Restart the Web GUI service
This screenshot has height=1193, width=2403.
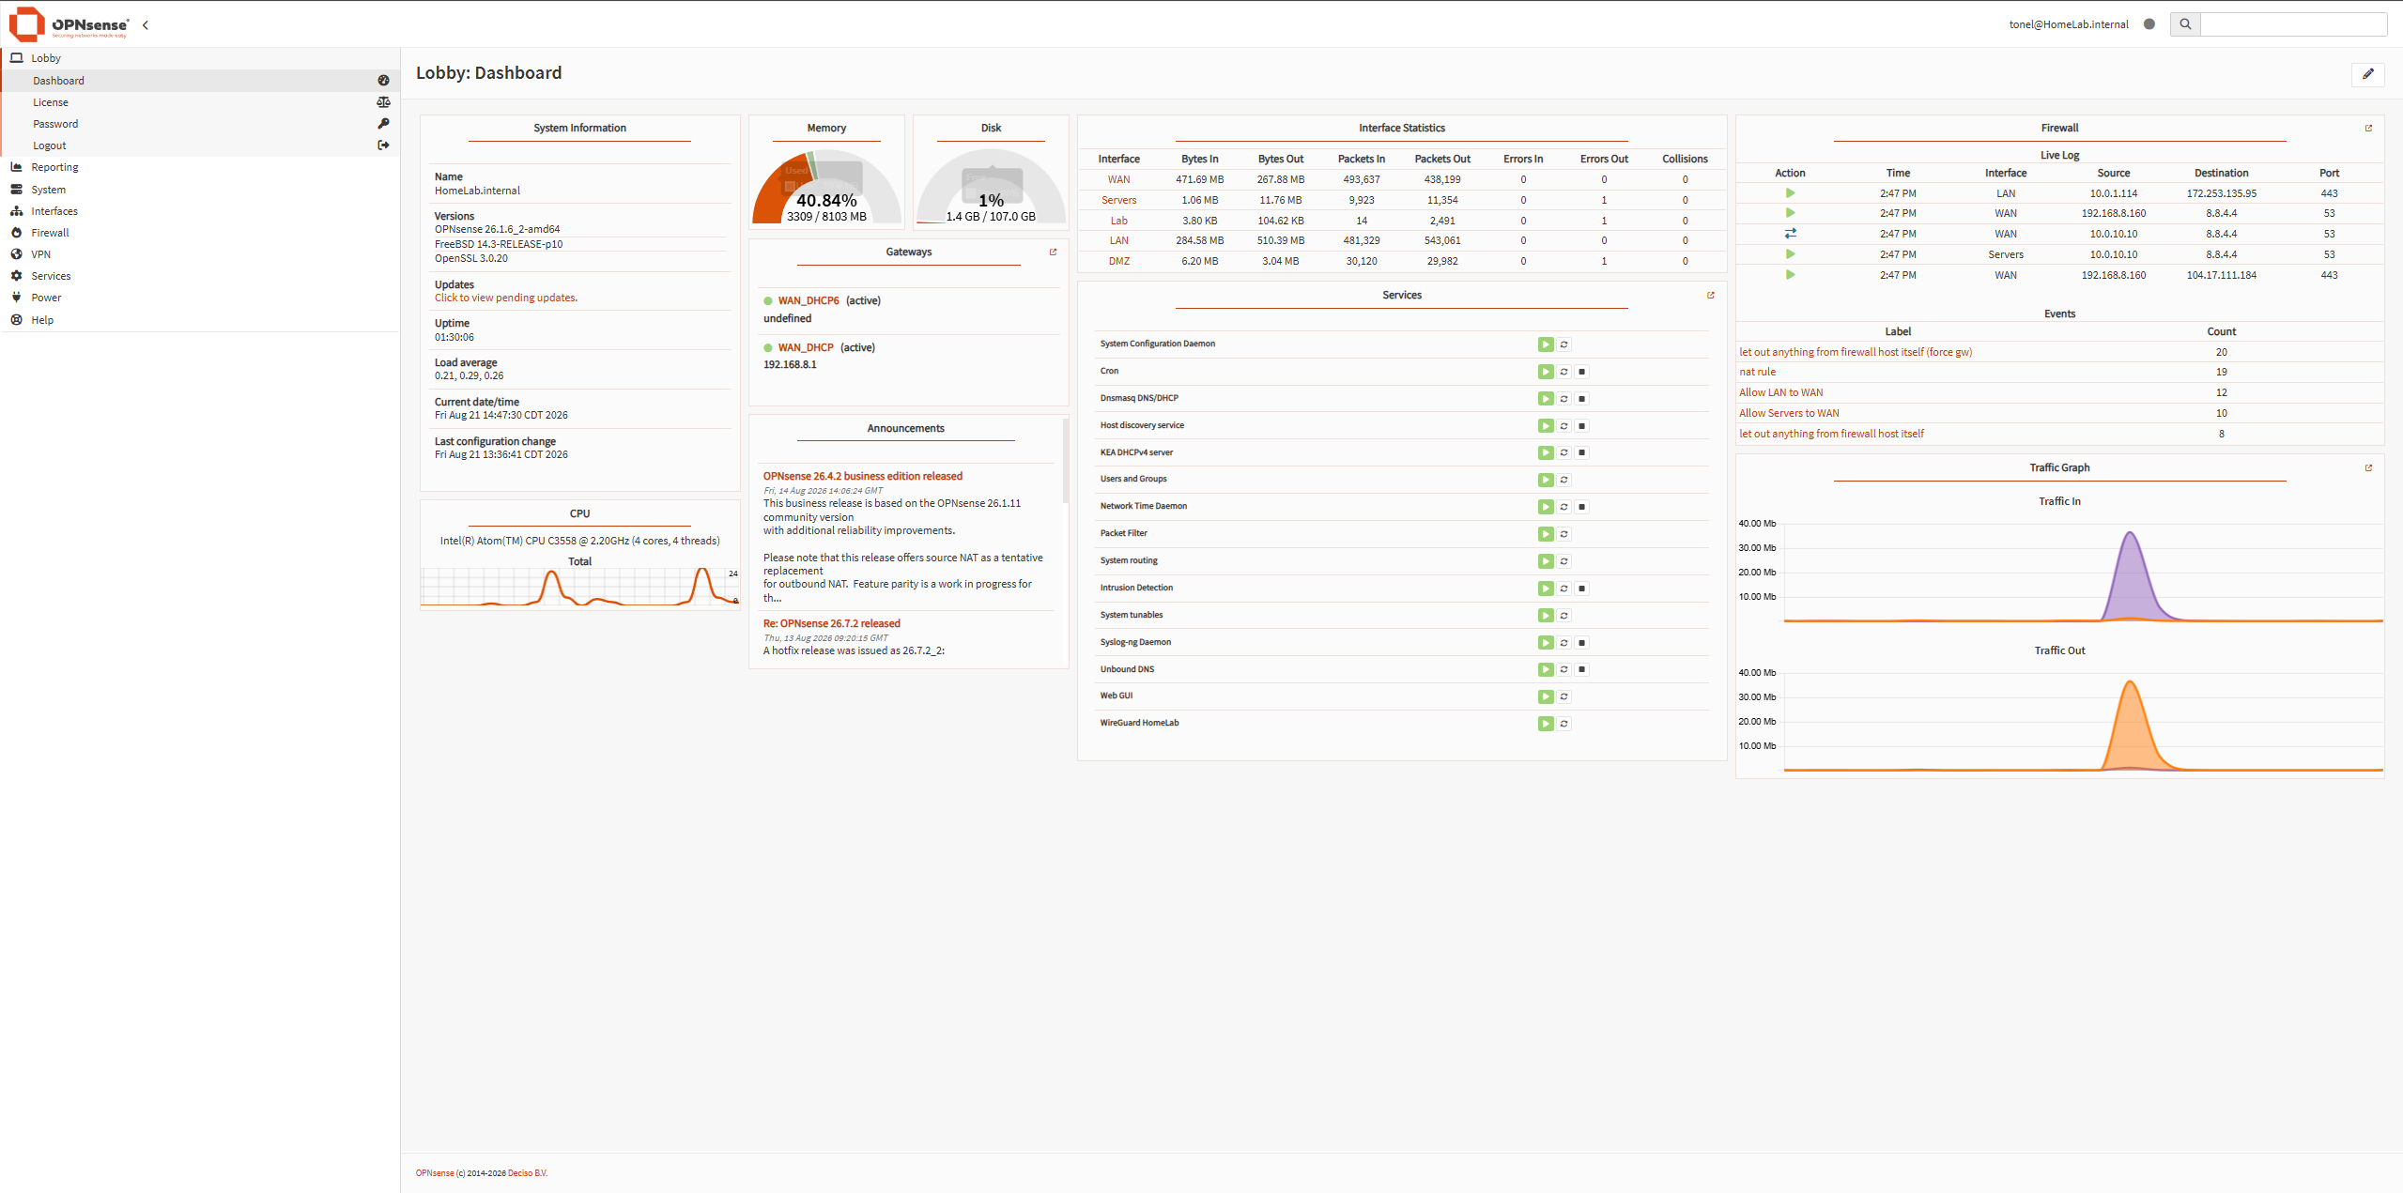1563,697
